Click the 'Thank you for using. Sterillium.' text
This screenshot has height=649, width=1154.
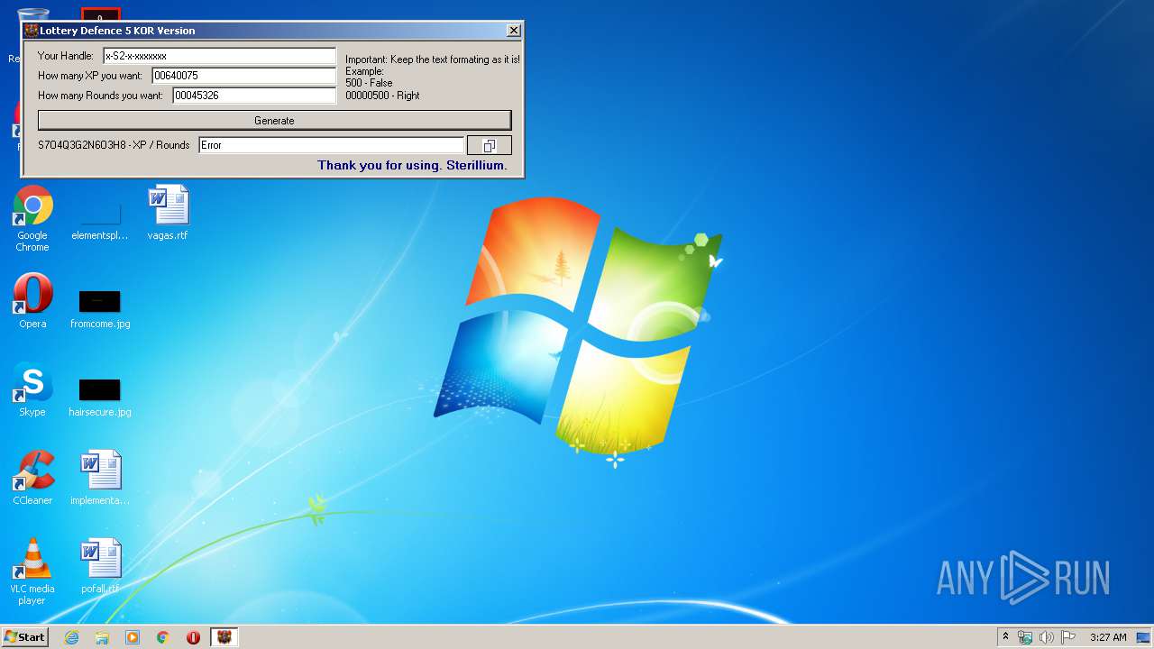(x=412, y=166)
